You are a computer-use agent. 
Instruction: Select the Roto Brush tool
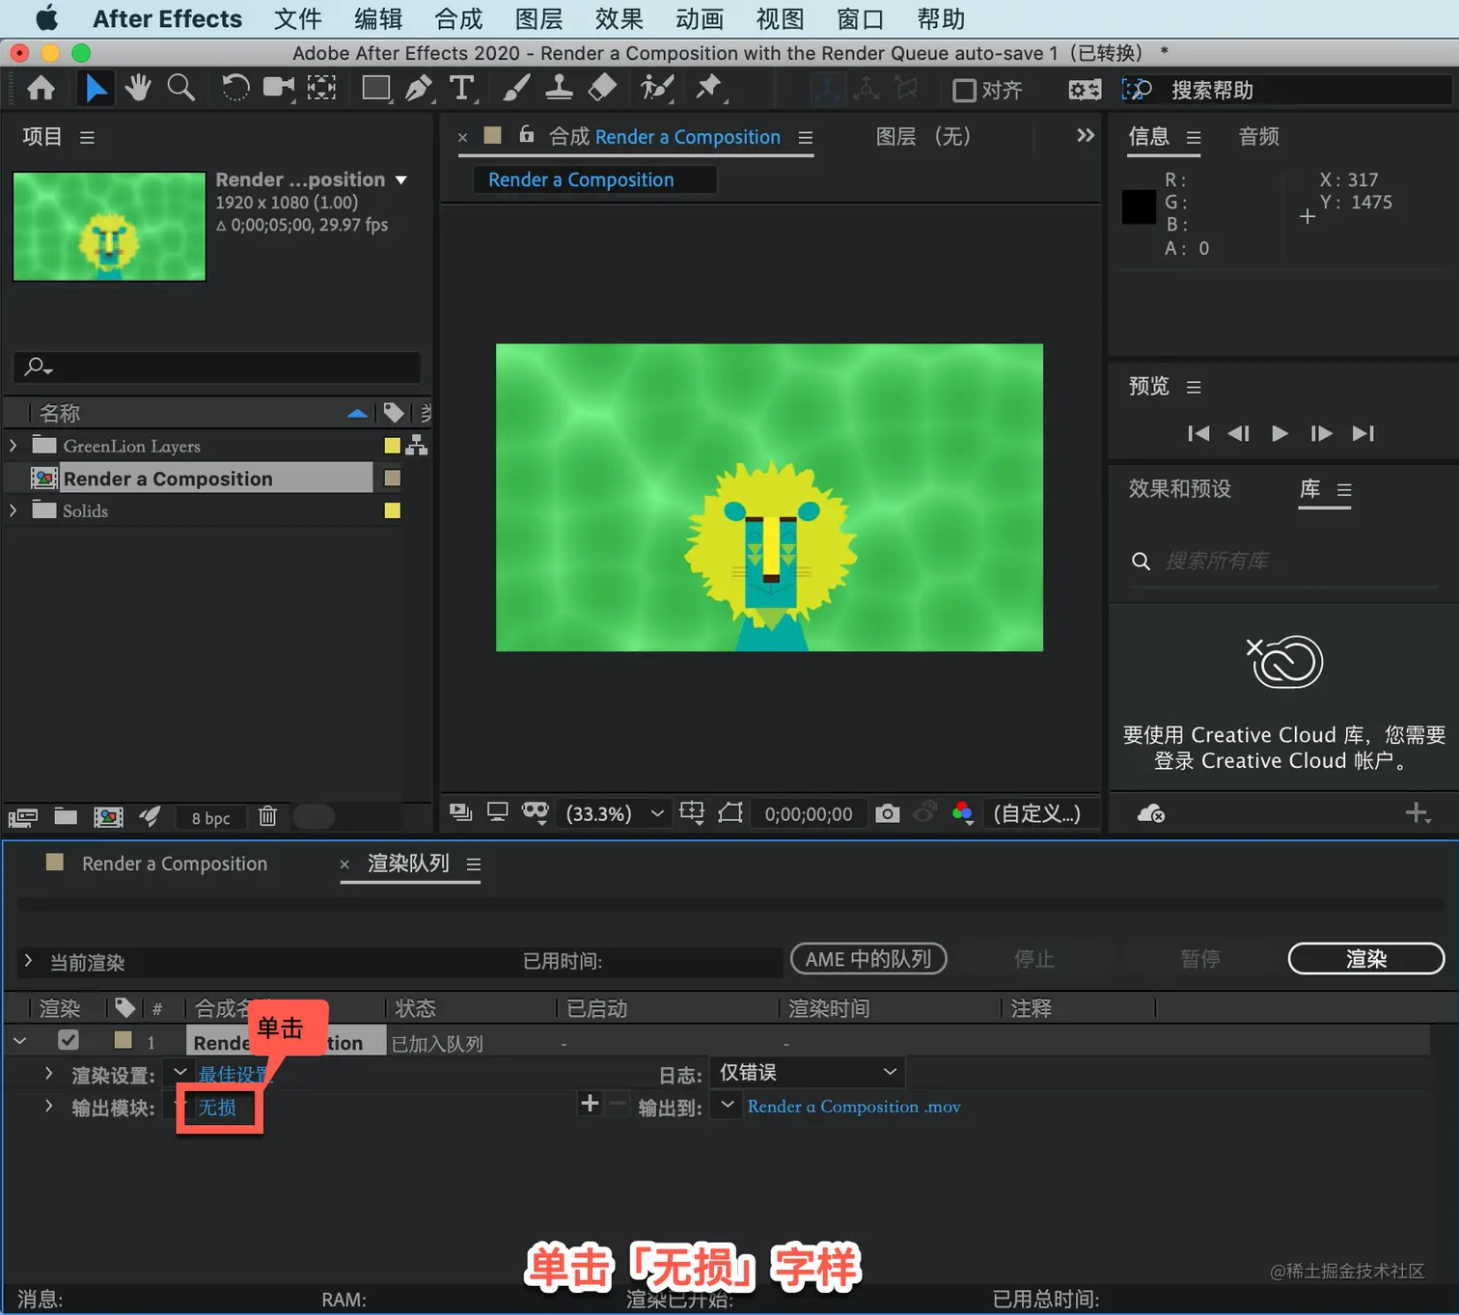point(657,88)
